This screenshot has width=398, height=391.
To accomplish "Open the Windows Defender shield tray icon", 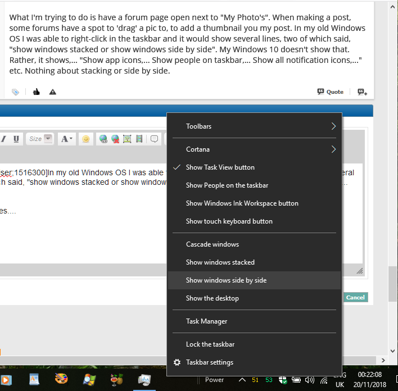I will [283, 380].
